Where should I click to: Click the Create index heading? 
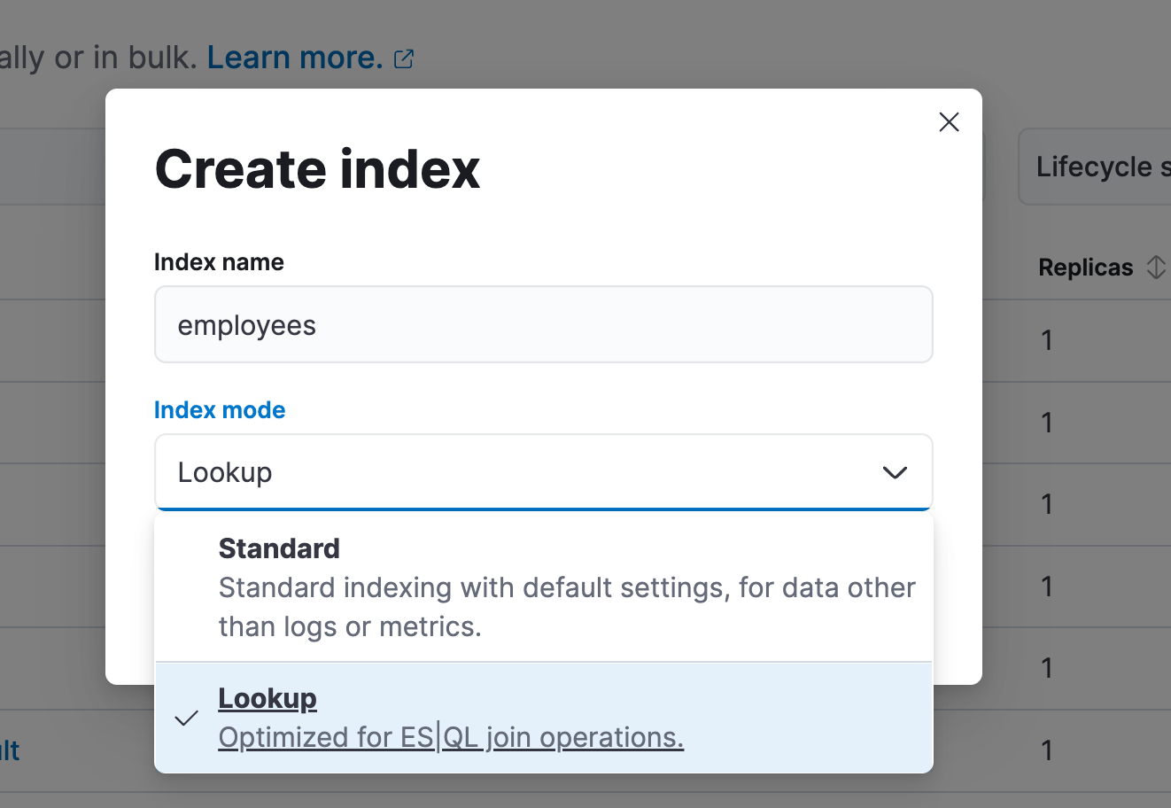point(317,169)
